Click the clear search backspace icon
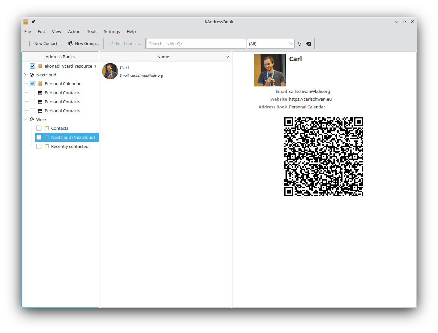438x333 pixels. 309,44
